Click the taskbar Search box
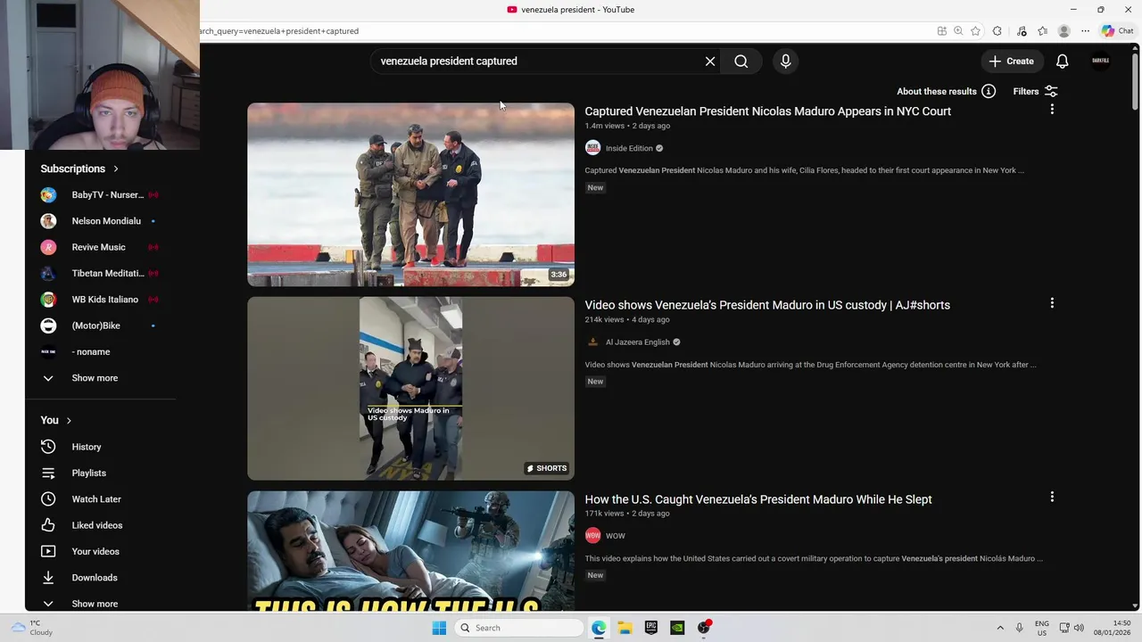 click(x=520, y=628)
